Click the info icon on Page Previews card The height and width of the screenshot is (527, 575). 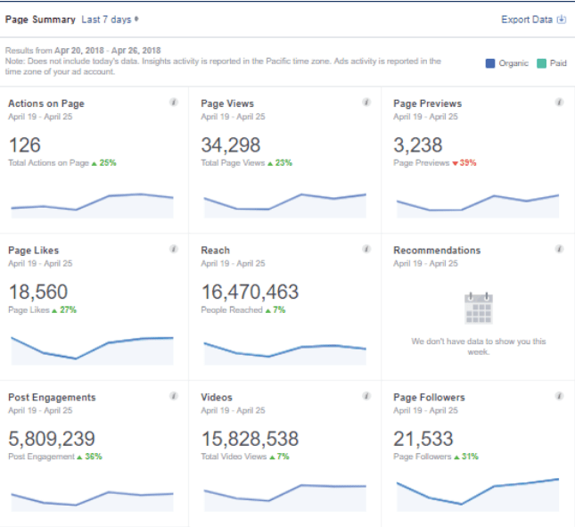pyautogui.click(x=559, y=103)
